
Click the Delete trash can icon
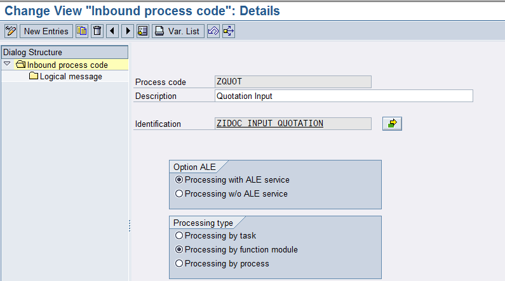coord(97,31)
